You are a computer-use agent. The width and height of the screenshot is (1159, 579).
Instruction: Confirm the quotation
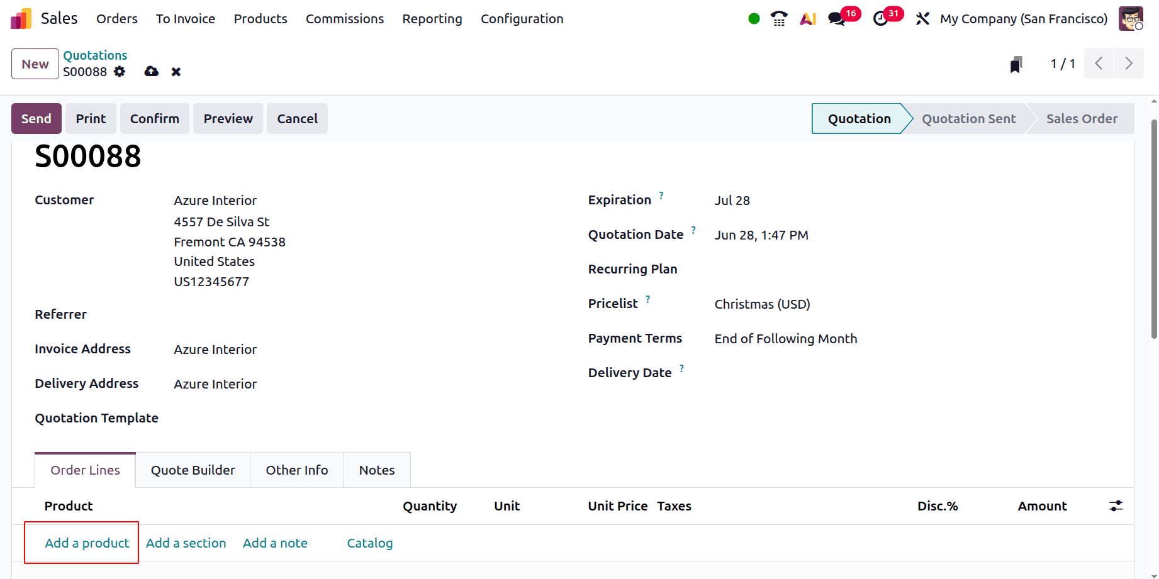[x=155, y=119]
